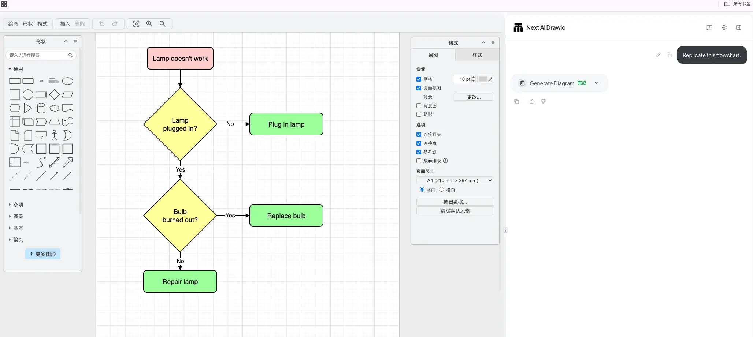Click the grid color swatch
The image size is (753, 337).
(483, 79)
